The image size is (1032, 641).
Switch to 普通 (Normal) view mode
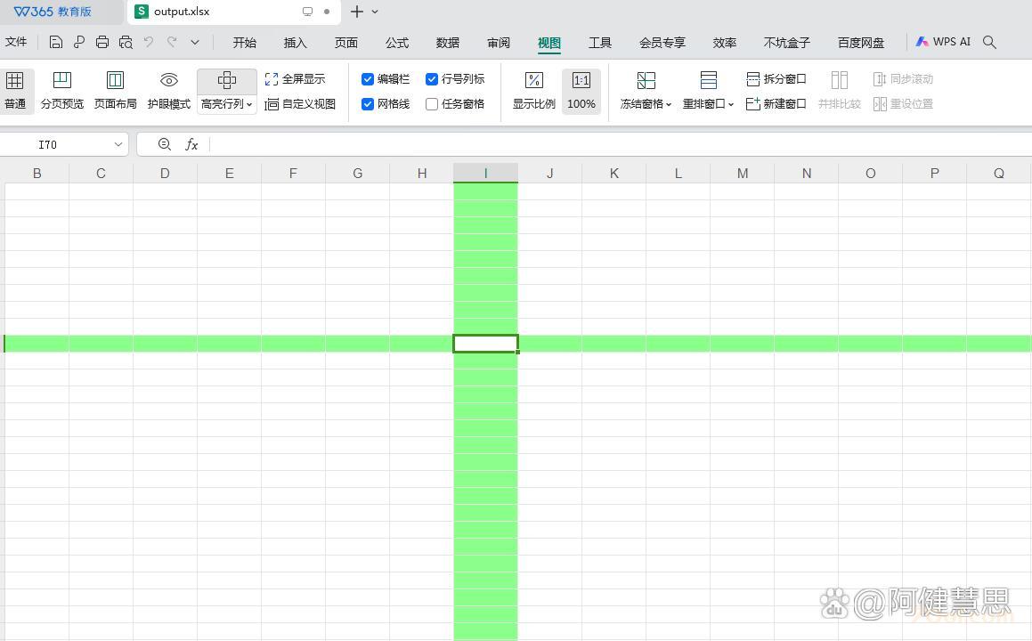15,89
